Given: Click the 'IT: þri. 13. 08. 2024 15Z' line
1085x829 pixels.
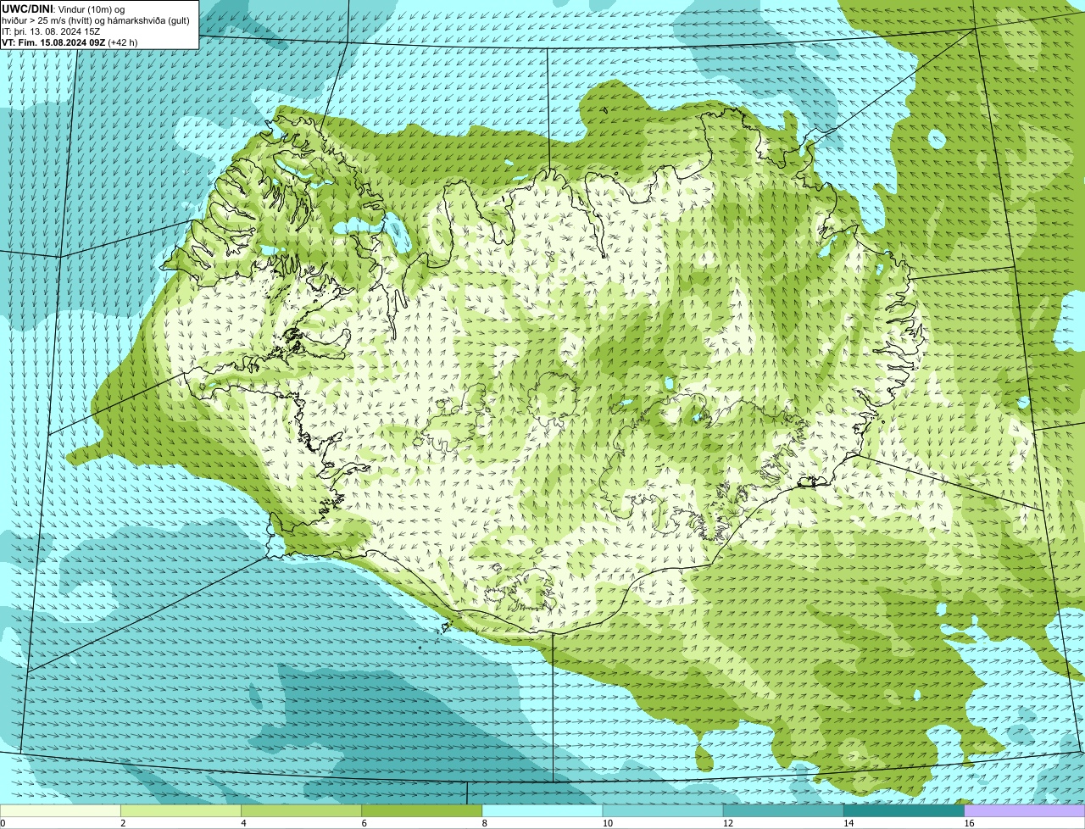Looking at the screenshot, I should point(52,31).
